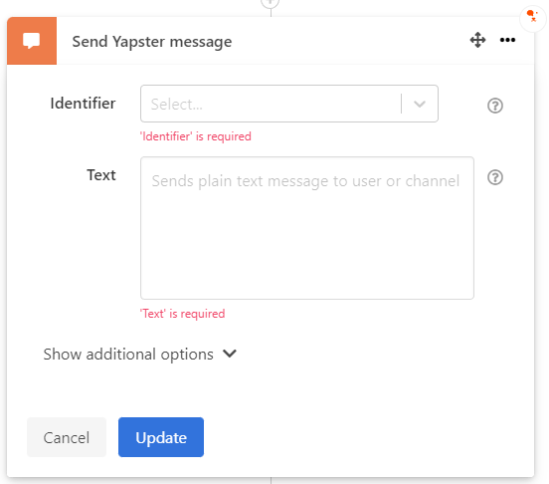Click the blue Update button
This screenshot has width=549, height=484.
click(161, 437)
